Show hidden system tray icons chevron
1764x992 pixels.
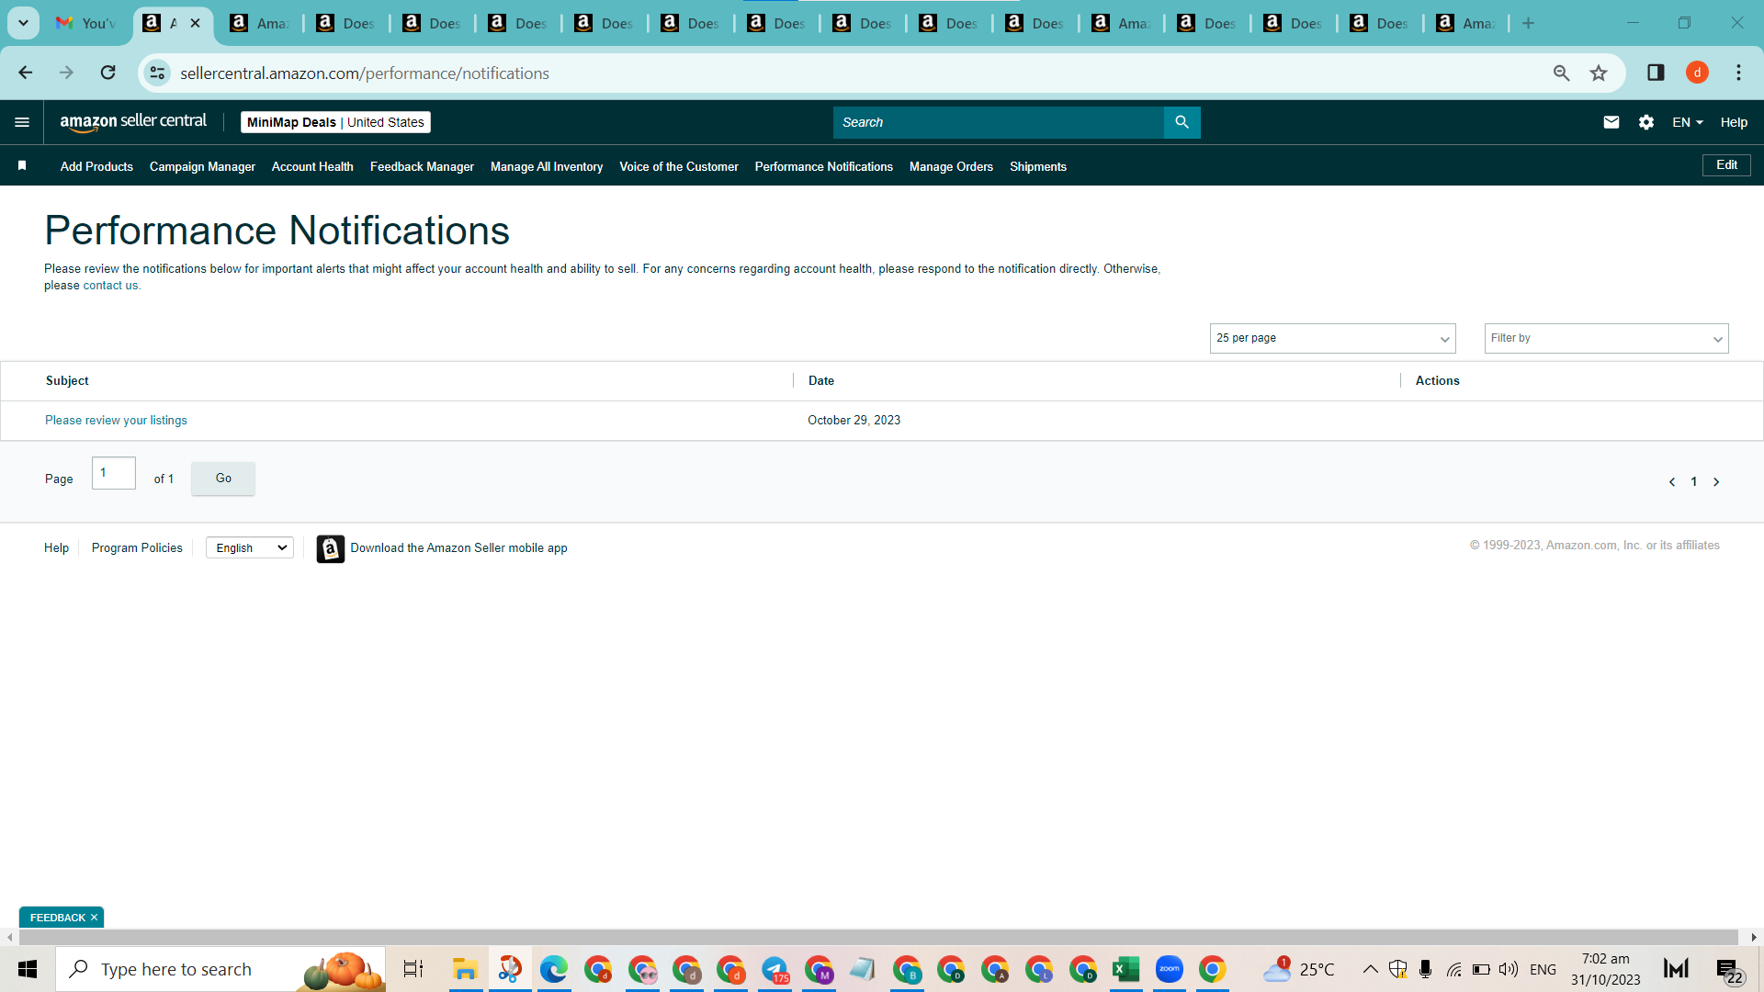1370,969
